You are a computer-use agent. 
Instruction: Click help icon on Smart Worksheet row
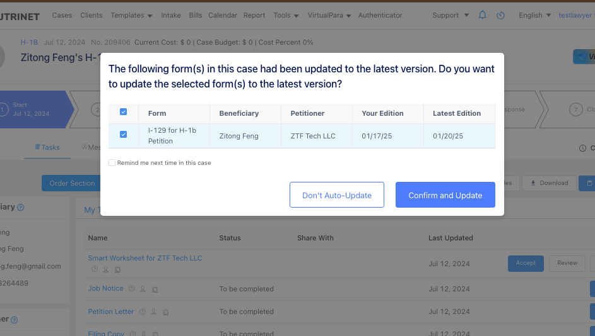[x=95, y=269]
